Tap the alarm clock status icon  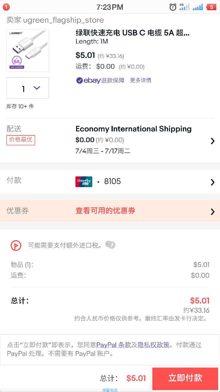point(173,7)
